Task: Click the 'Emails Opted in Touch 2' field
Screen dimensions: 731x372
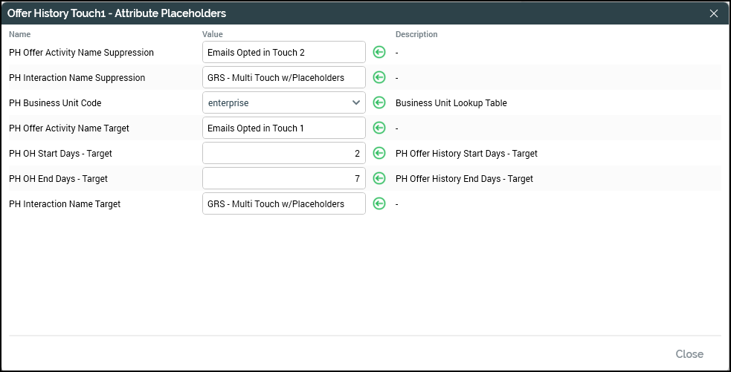Action: (283, 53)
